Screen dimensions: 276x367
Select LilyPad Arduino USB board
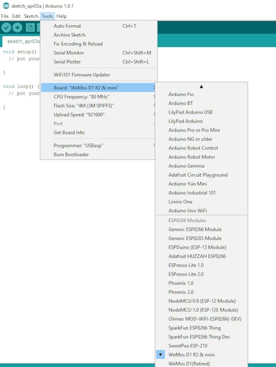click(201, 112)
